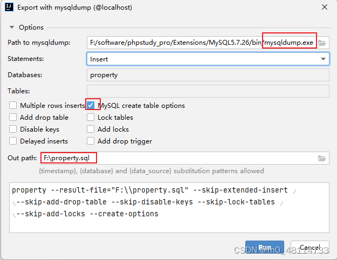The width and height of the screenshot is (337, 260).
Task: Click the 'Path to mysqldump:' label
Action: [x=39, y=43]
